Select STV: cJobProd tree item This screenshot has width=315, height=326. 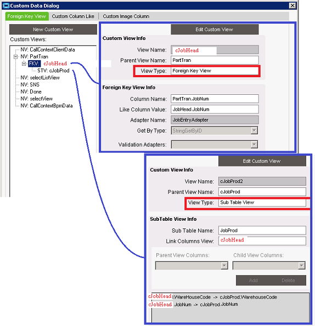(x=53, y=71)
